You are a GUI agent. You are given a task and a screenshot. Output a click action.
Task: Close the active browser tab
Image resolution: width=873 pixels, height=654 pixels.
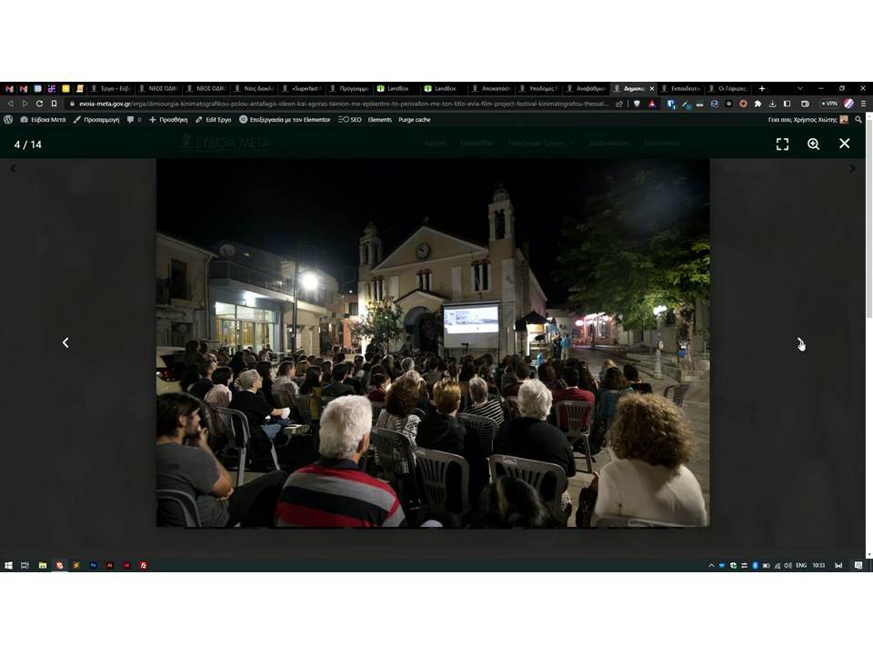click(x=652, y=88)
